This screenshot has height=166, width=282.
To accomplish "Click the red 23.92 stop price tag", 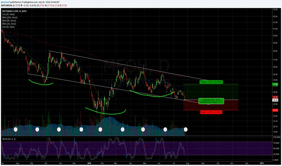I will [x=275, y=110].
